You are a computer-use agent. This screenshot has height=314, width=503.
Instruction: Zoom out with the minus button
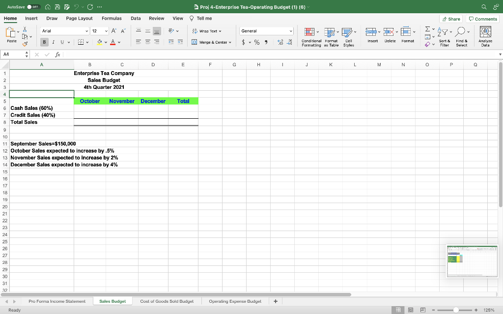[x=433, y=310]
